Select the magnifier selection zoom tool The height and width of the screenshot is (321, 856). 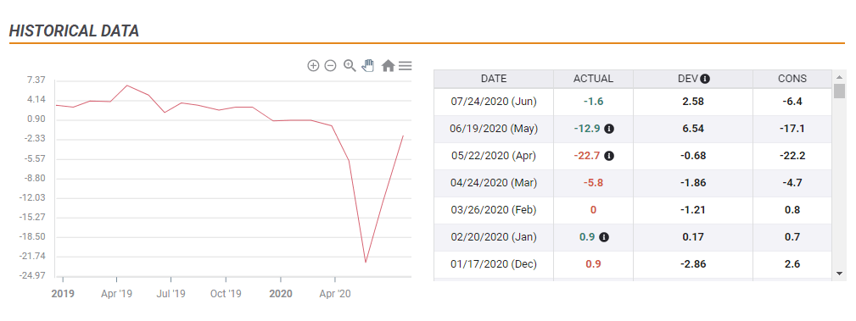pyautogui.click(x=350, y=66)
